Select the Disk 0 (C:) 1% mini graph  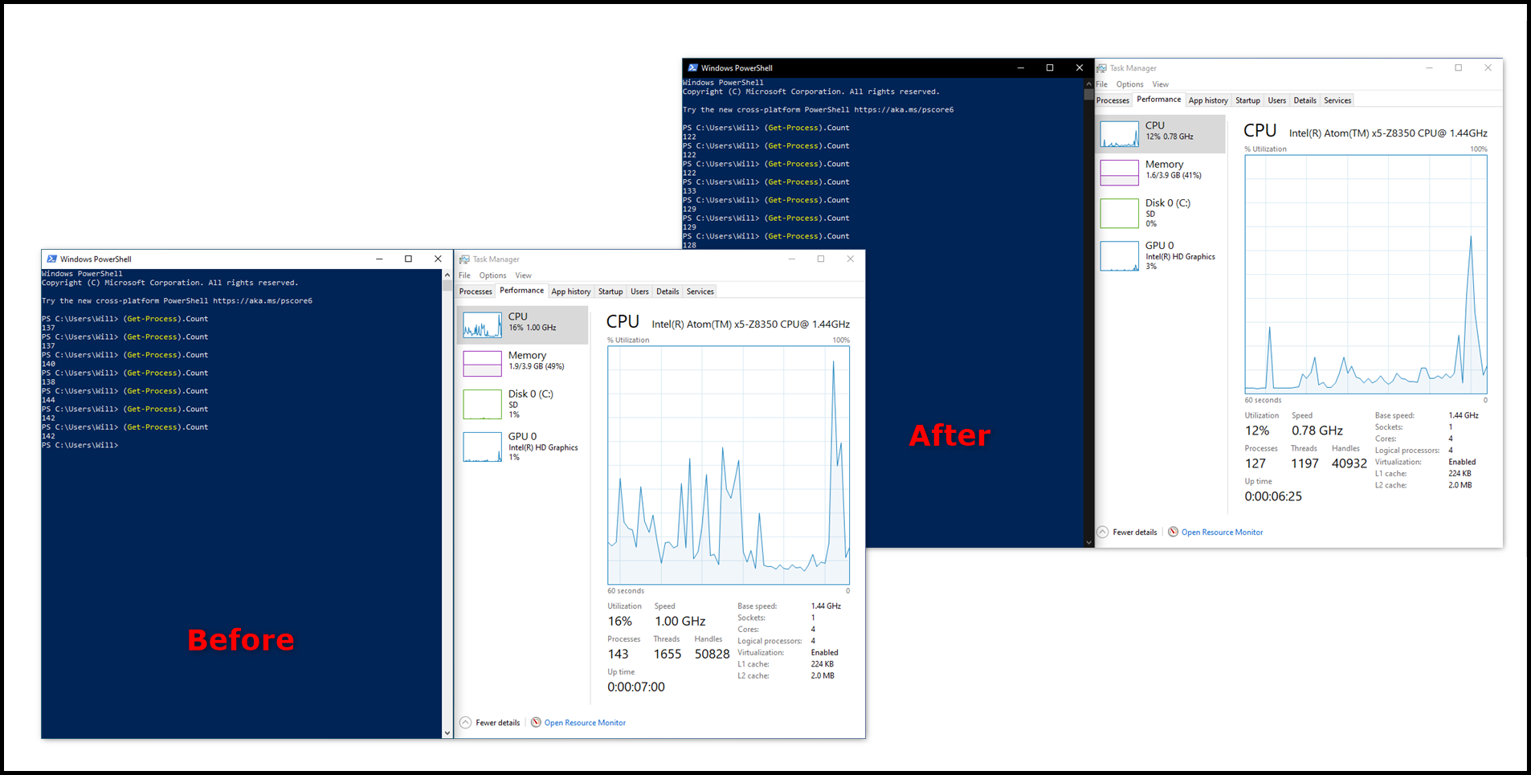coord(482,404)
